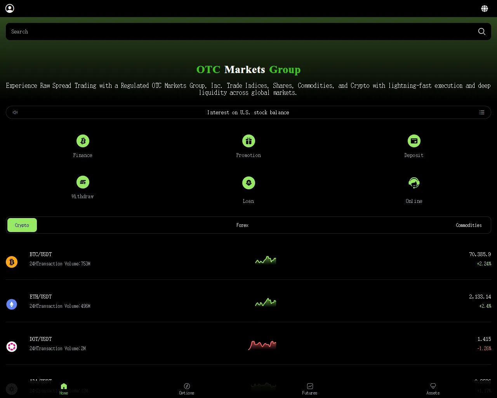Viewport: 497px width, 398px height.
Task: Switch to the Commodities tab
Action: 469,225
